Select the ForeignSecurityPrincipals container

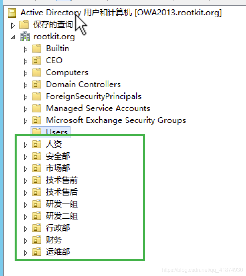click(x=94, y=96)
